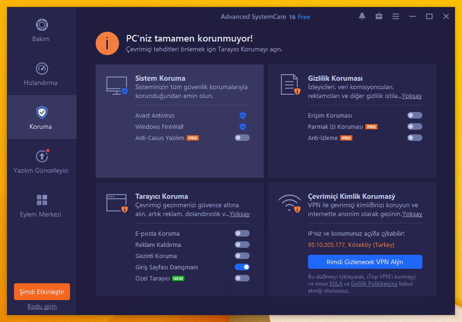This screenshot has width=462, height=322.
Task: Click the Giriş Sayfası Danışmanı label
Action: [x=167, y=267]
